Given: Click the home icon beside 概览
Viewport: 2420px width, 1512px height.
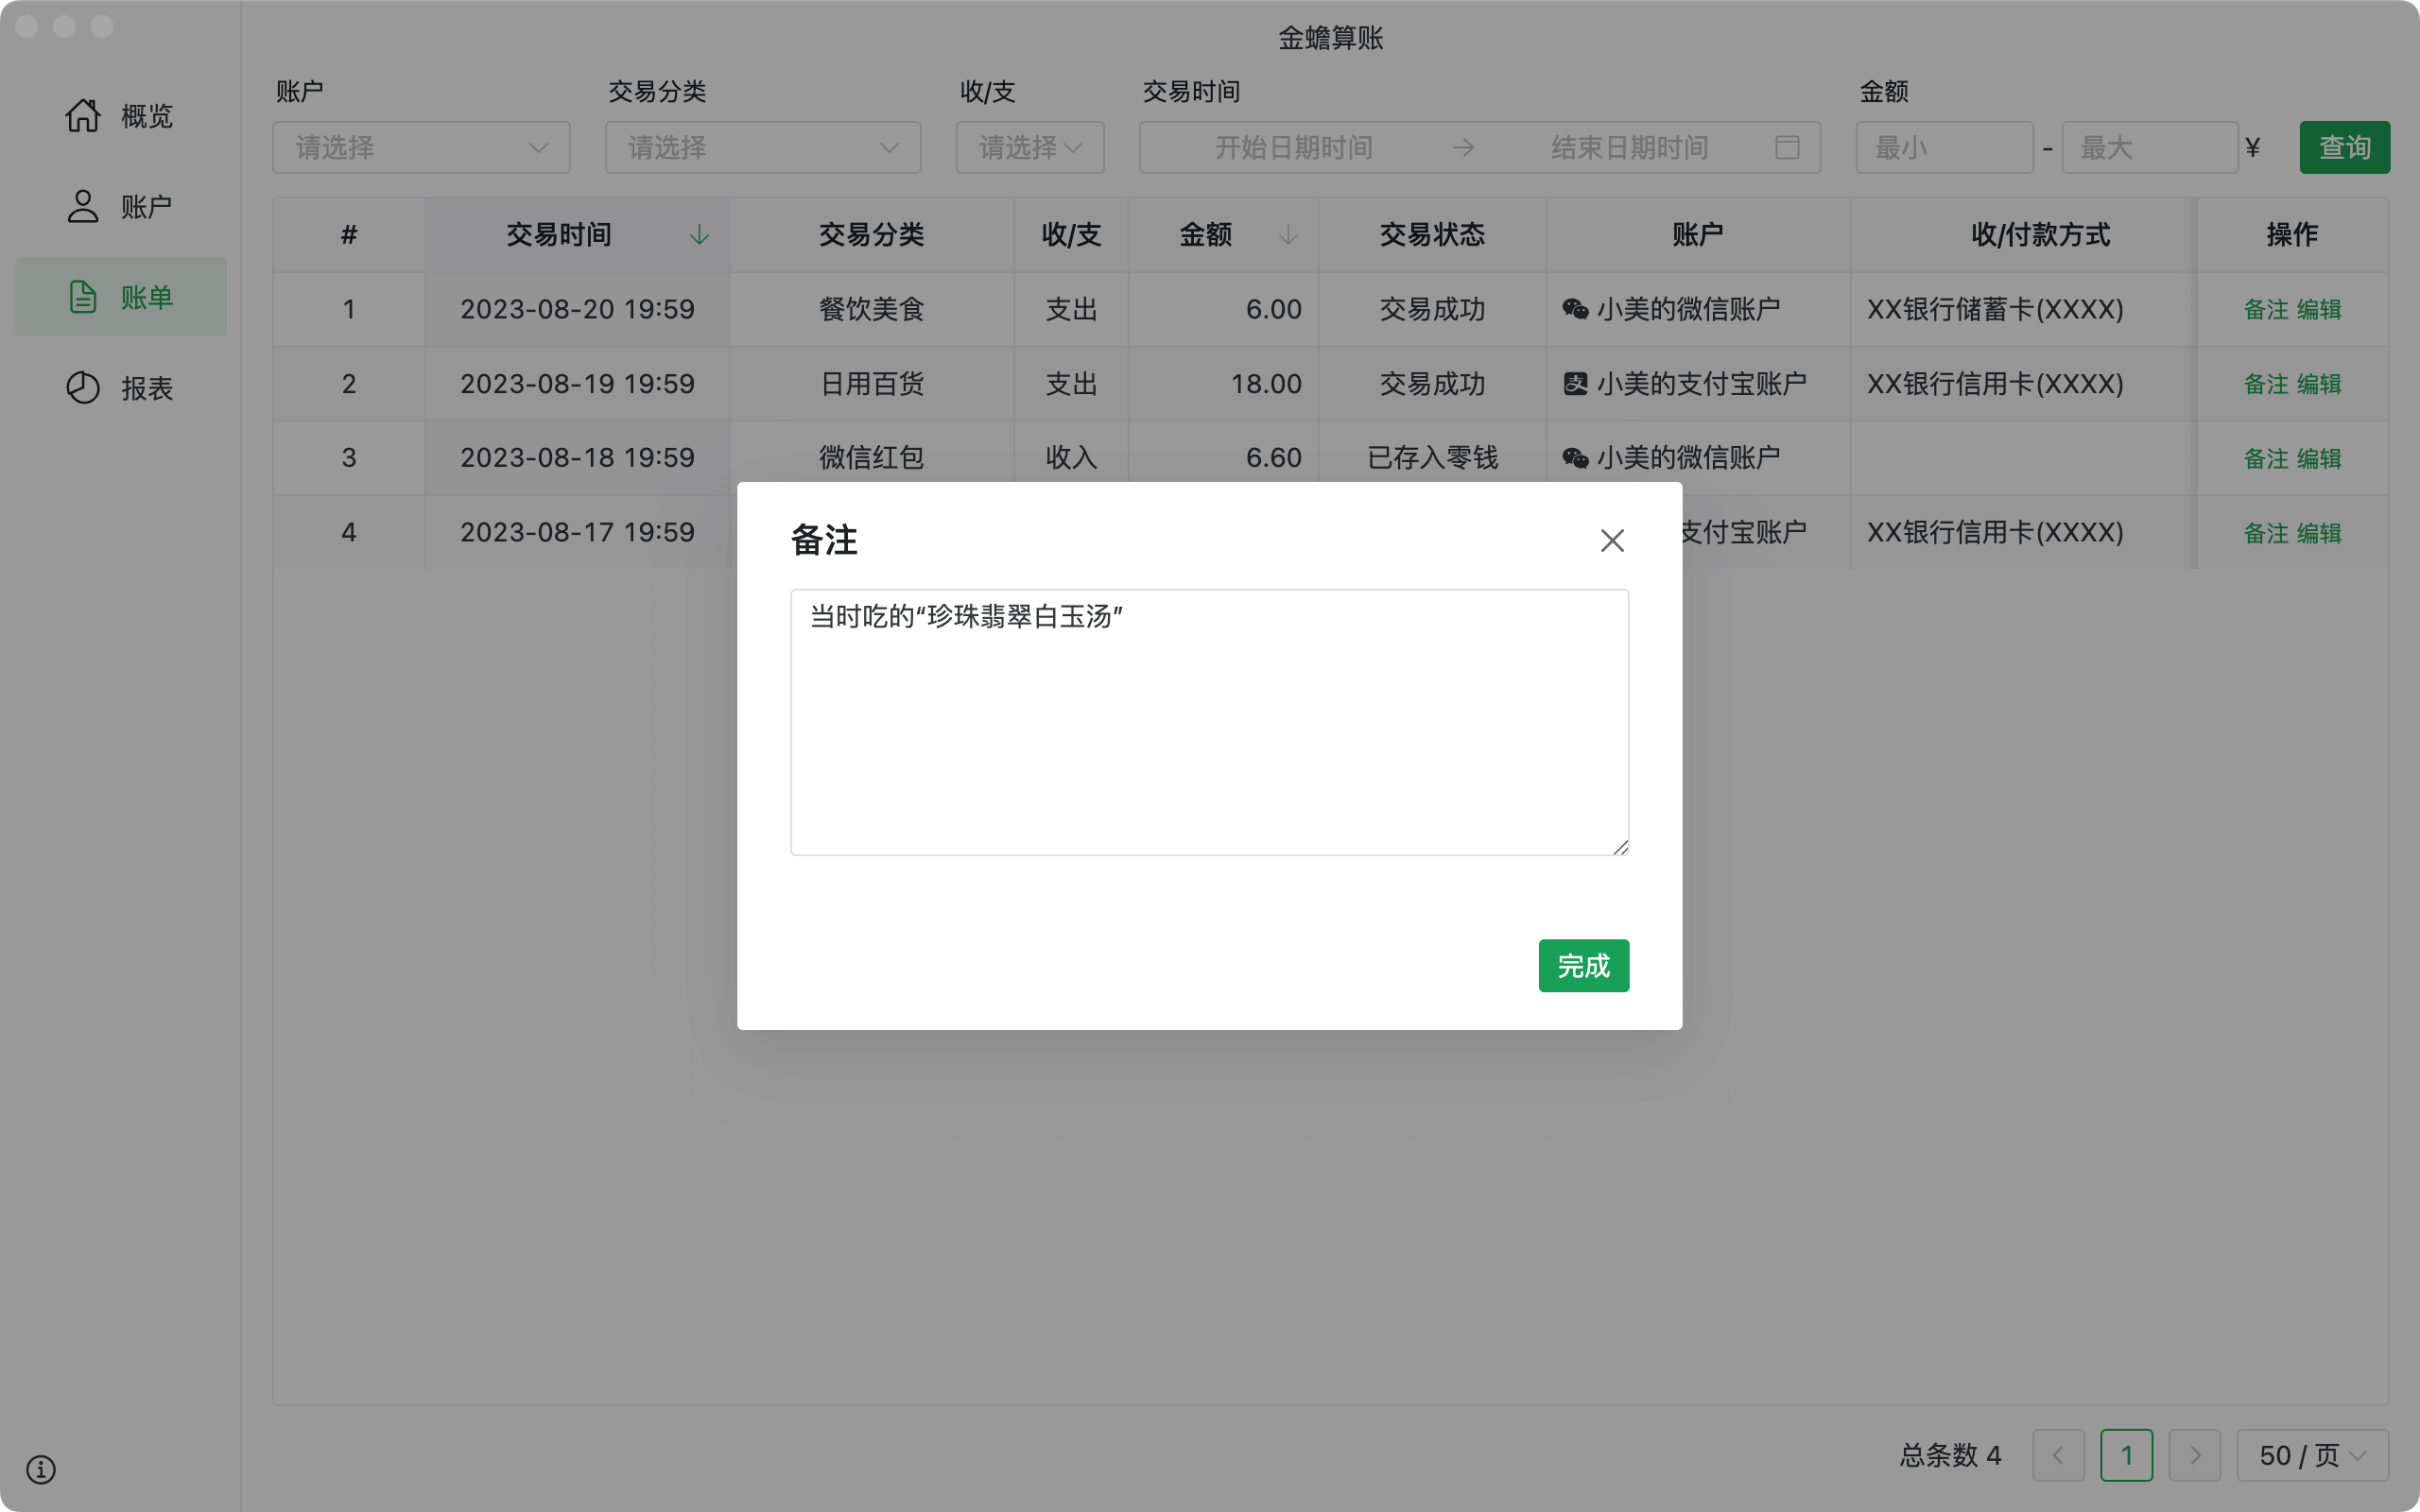Looking at the screenshot, I should point(83,116).
